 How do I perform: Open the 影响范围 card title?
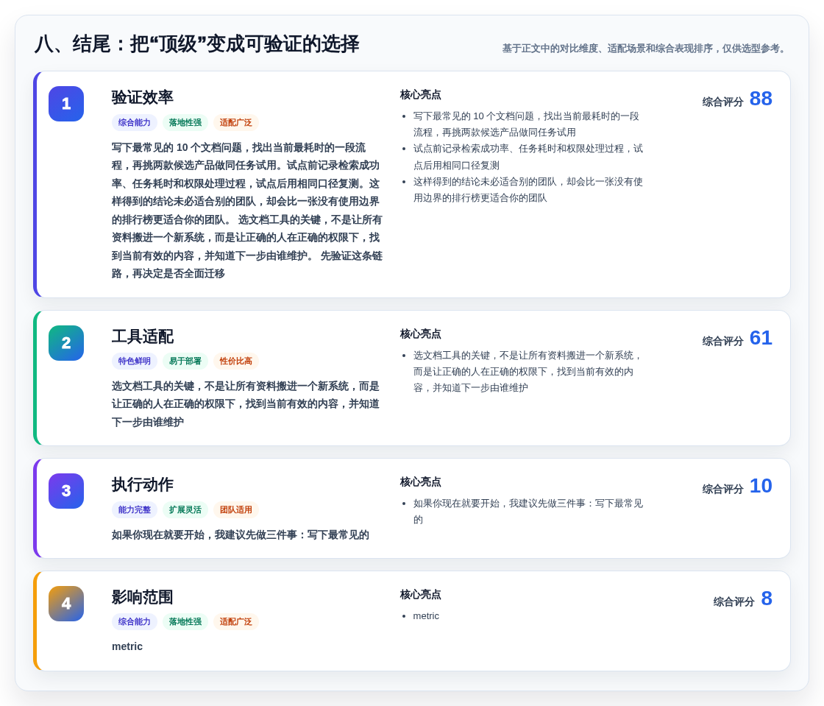tap(143, 597)
